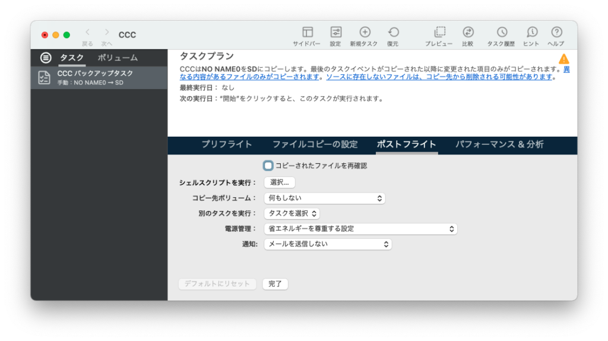
Task: Click the 復元 restore icon
Action: pos(393,32)
